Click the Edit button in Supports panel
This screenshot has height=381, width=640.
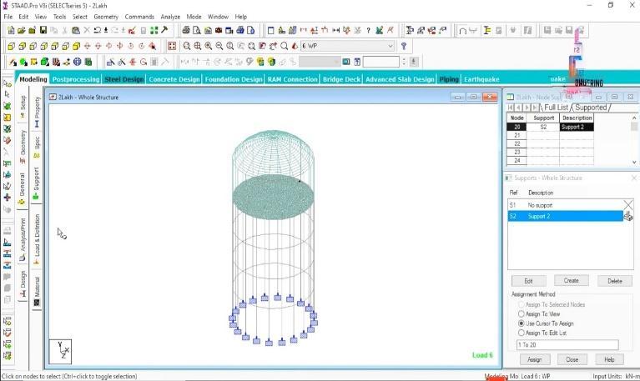pos(528,281)
